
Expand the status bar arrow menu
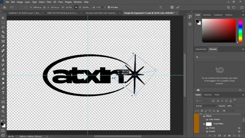pyautogui.click(x=47, y=136)
